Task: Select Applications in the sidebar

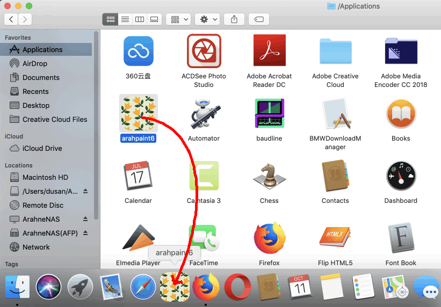Action: point(46,49)
